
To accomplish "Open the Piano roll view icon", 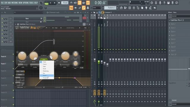I will pos(125,8).
